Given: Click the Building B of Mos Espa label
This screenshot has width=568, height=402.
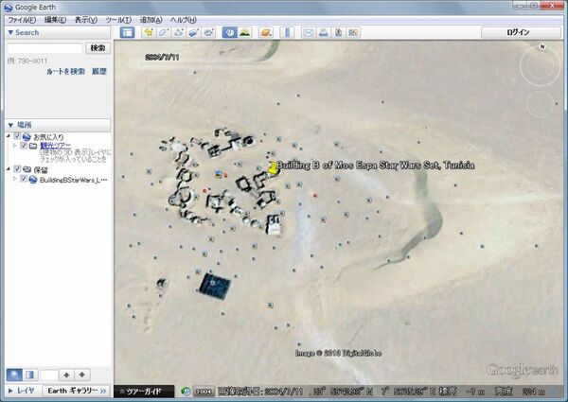Looking at the screenshot, I should tap(376, 166).
